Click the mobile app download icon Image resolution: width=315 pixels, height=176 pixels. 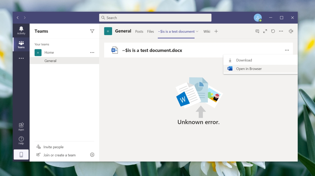(x=21, y=155)
